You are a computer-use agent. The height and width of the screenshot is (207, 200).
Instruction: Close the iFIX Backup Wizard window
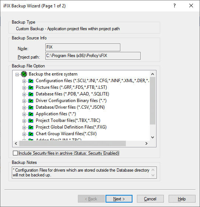[191, 6]
